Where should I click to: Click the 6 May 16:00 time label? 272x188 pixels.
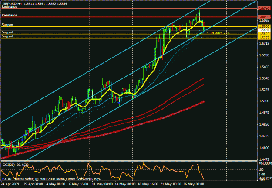point(79,184)
